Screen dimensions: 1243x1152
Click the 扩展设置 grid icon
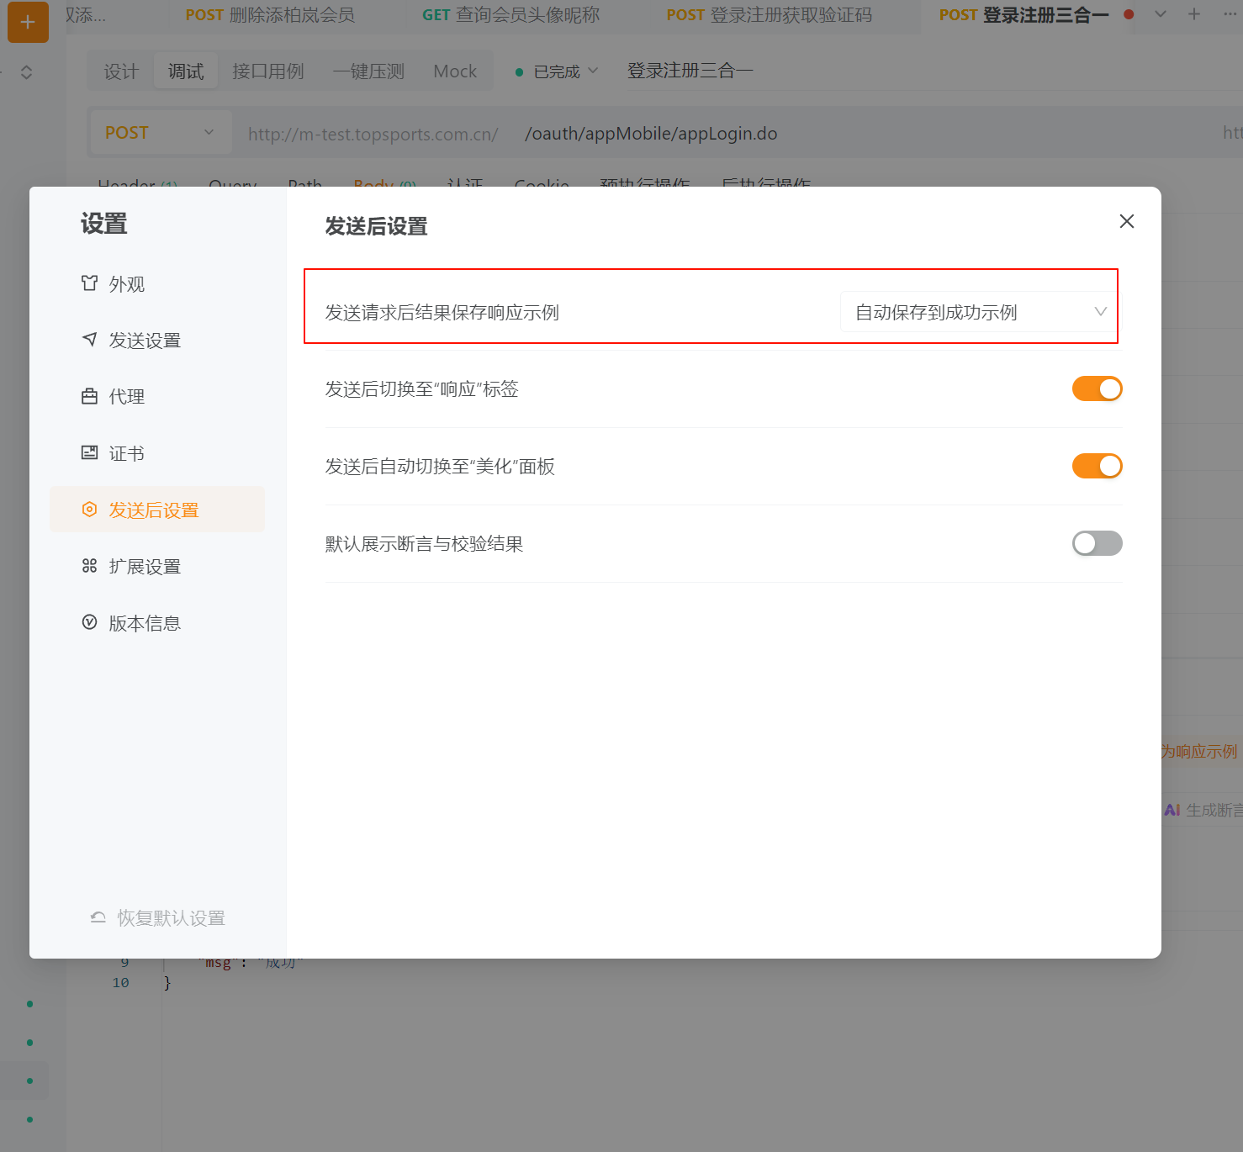[x=89, y=566]
